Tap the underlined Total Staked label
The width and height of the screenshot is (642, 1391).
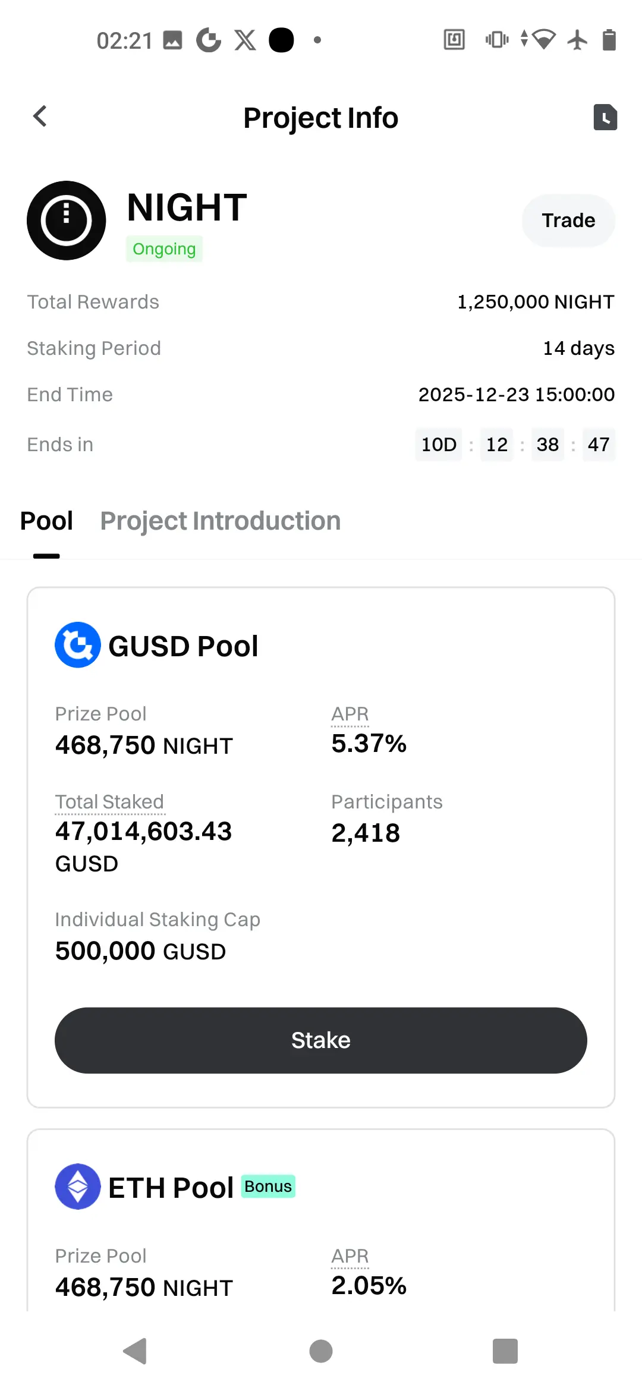[109, 802]
